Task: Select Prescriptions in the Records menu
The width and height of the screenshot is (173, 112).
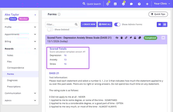Action: tap(14, 87)
